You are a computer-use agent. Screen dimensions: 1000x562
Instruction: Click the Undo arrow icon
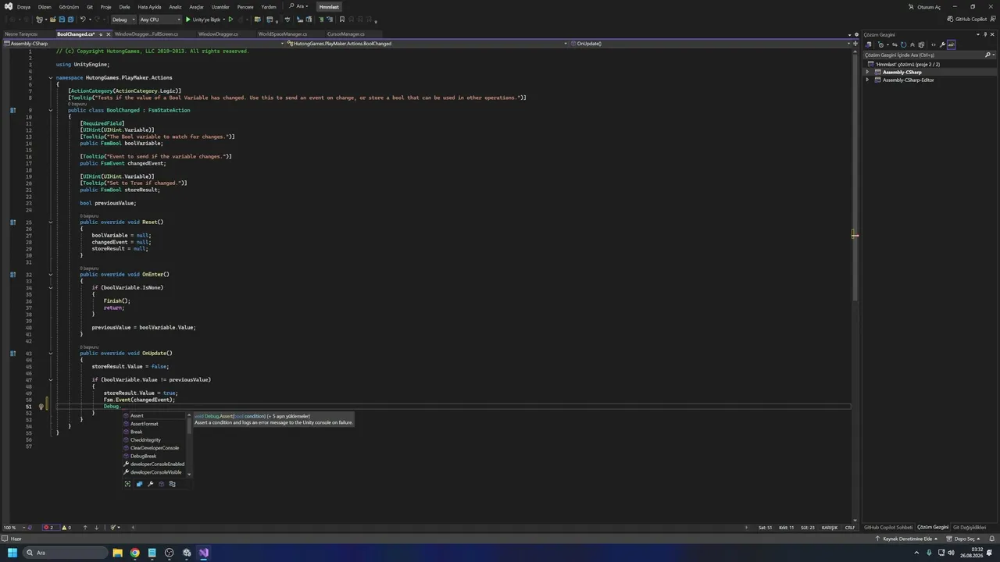coord(83,20)
